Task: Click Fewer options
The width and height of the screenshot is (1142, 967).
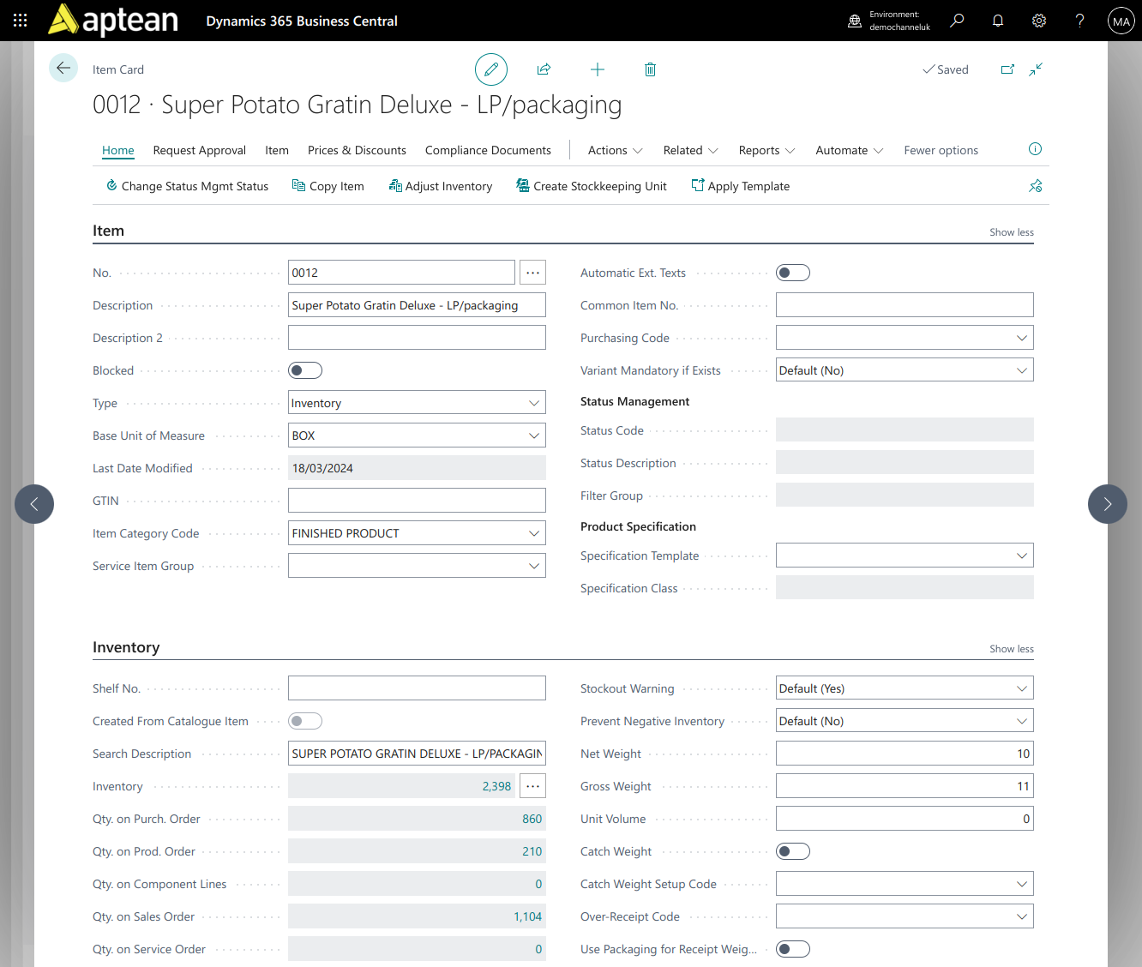Action: click(x=941, y=150)
